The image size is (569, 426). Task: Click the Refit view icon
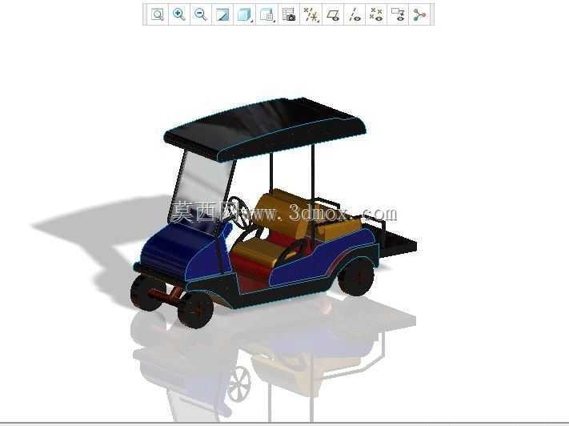tap(158, 15)
